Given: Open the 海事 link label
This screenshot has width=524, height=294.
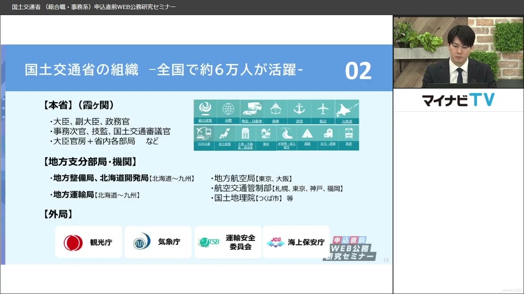Looking at the screenshot, I should click(x=276, y=121).
